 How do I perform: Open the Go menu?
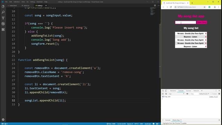[x=27, y=2]
